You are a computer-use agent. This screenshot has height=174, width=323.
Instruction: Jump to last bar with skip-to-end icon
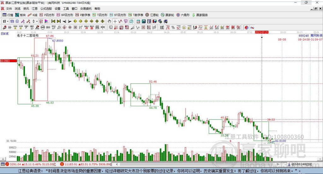(59, 21)
